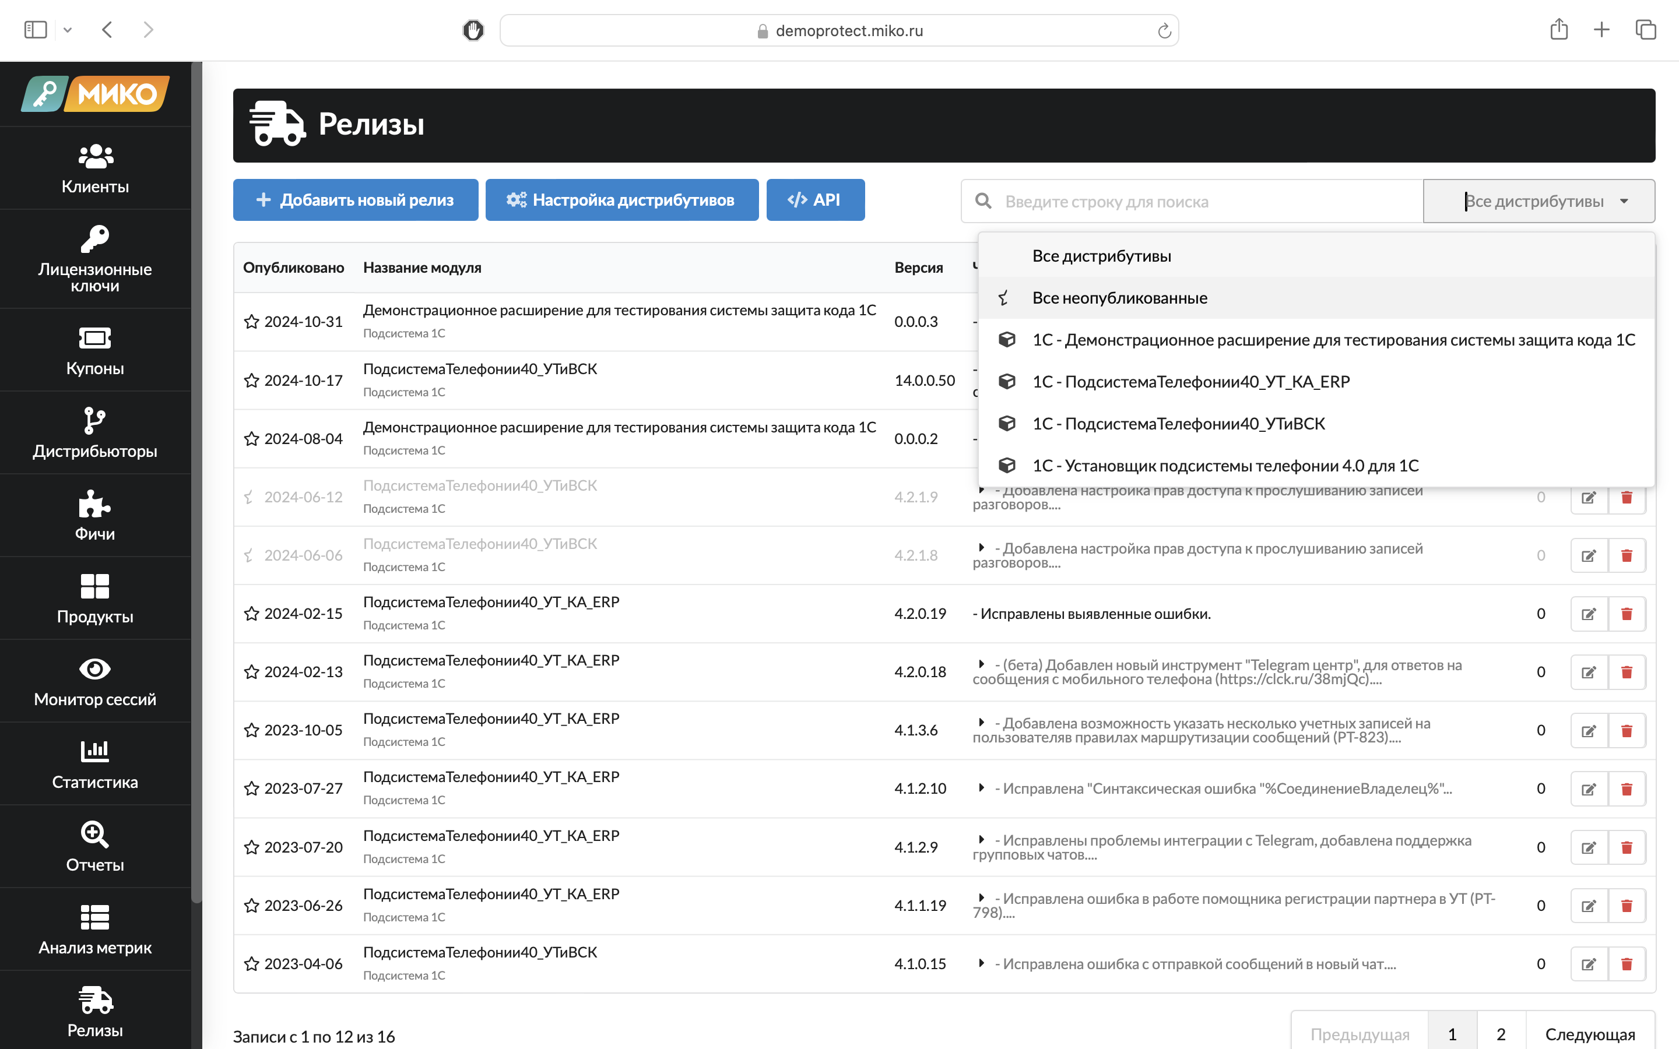Toggle published star for 2024-08-04 release
Screen dimensions: 1679x1049
(251, 438)
